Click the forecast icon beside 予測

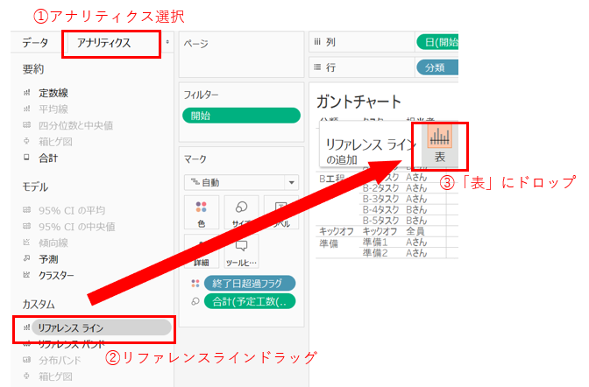click(26, 258)
